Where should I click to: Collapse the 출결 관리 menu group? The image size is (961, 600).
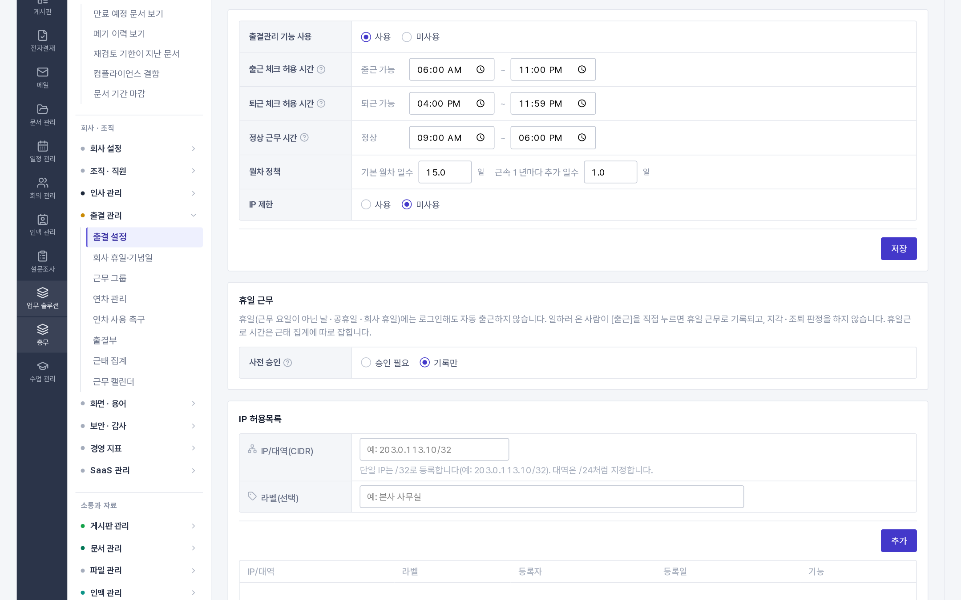139,216
